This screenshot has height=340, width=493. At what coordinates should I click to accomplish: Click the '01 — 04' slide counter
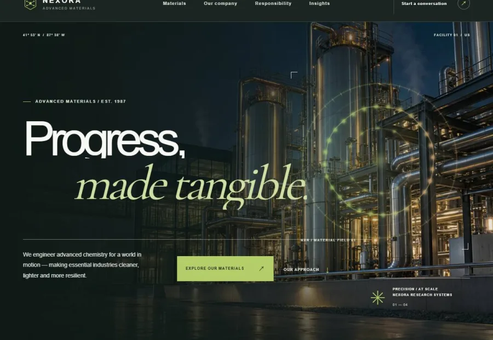400,305
